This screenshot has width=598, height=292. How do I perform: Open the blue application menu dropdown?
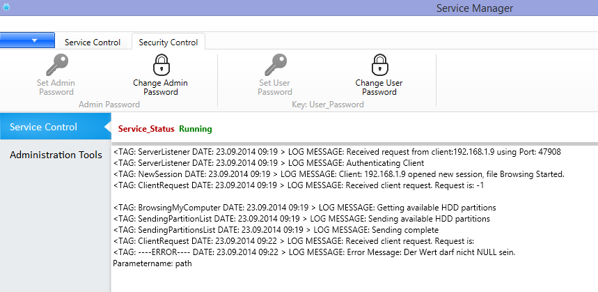[27, 40]
